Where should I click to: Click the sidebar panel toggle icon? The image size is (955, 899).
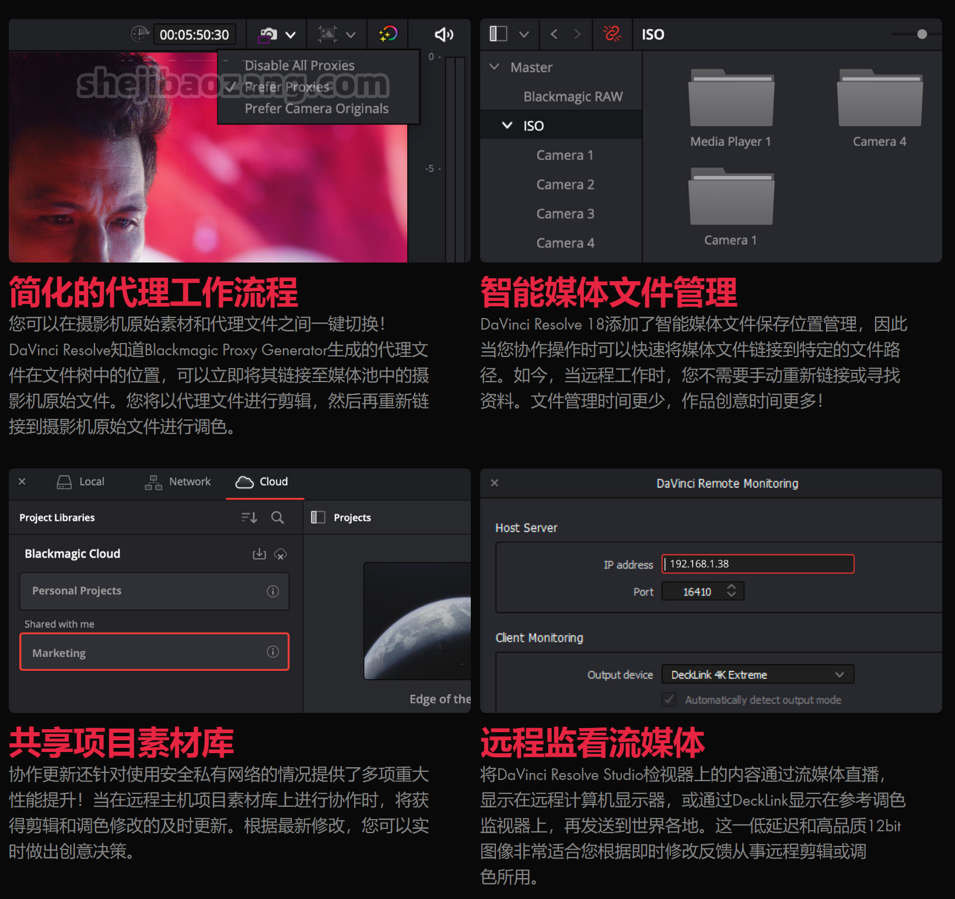tap(497, 34)
